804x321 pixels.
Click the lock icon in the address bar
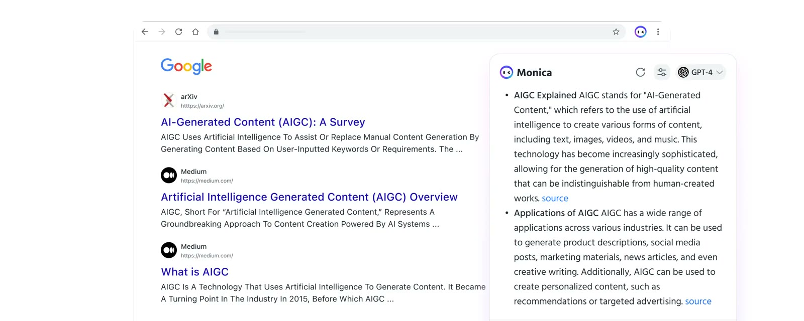coord(216,32)
